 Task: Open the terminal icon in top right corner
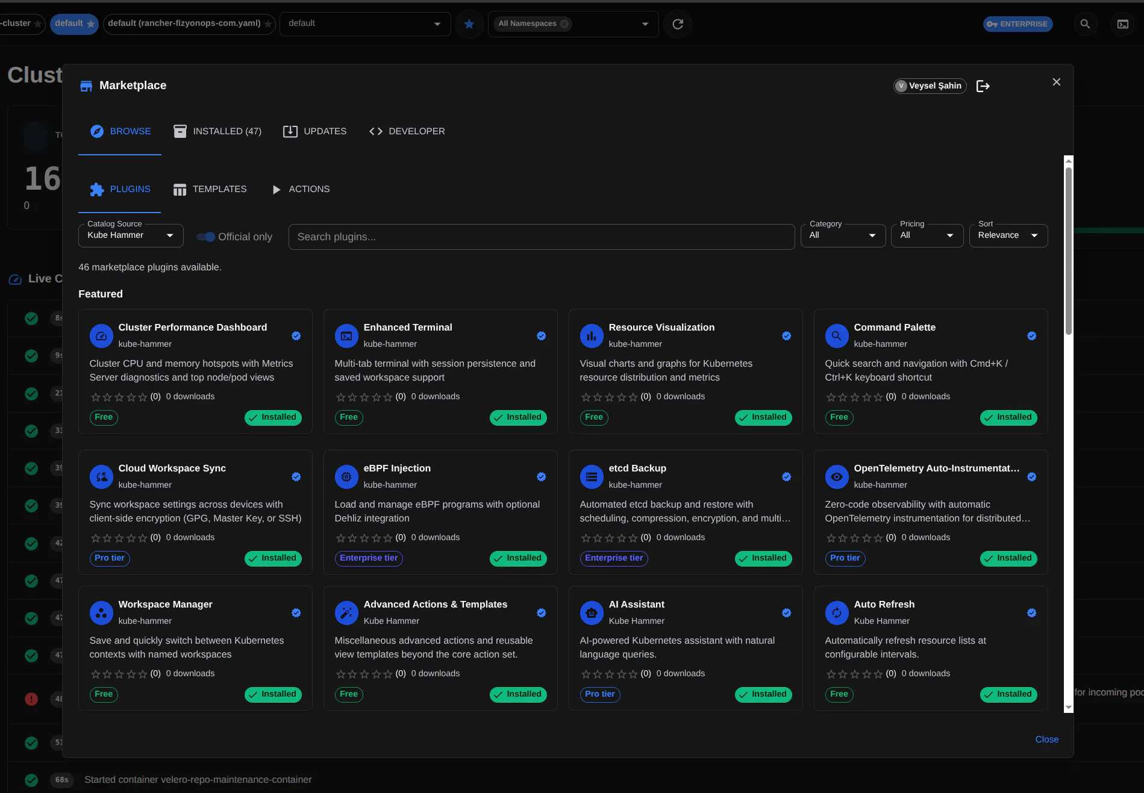pos(1123,24)
